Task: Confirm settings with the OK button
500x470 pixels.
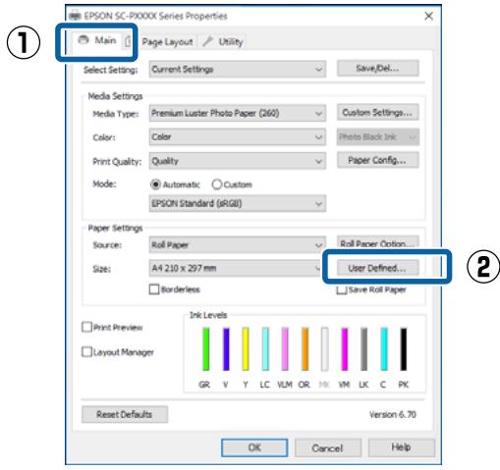Action: coord(254,447)
